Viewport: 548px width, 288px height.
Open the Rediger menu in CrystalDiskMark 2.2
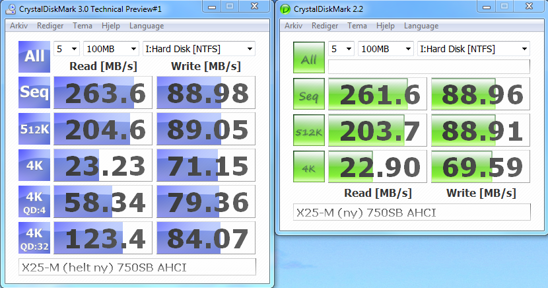(325, 26)
